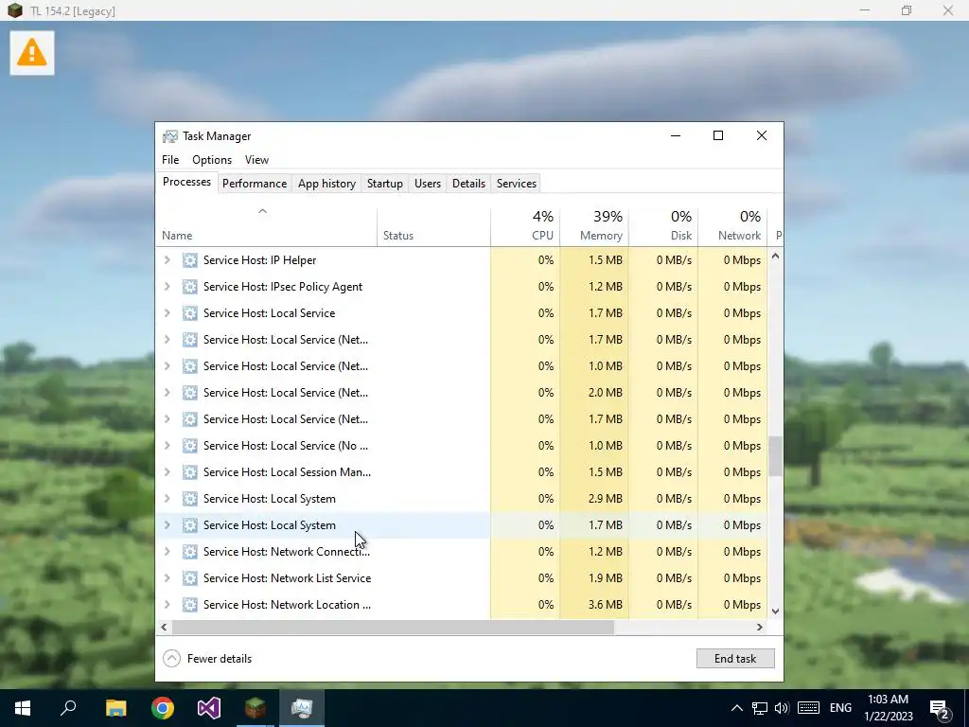Click the touch keyboard tray icon
This screenshot has height=727, width=969.
click(x=808, y=708)
